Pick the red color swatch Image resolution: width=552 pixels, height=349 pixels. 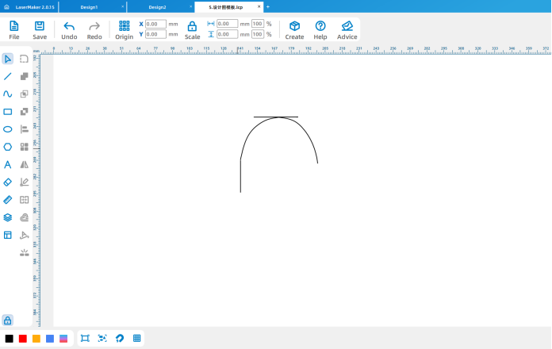[x=23, y=339]
